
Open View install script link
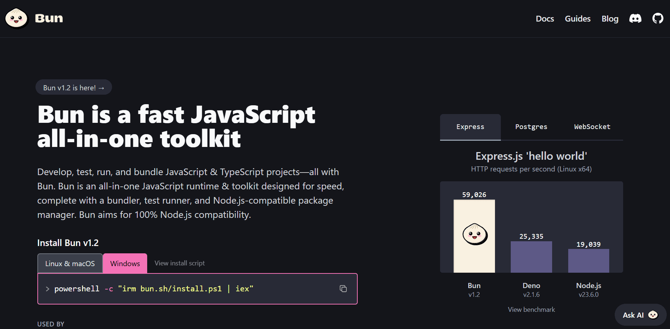pyautogui.click(x=179, y=263)
